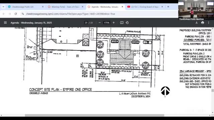Click the horizontal scrollbar left arrow
The height and width of the screenshot is (120, 214).
[1, 115]
